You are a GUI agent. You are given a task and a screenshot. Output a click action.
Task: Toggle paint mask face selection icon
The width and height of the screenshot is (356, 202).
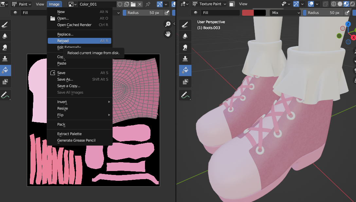[232, 4]
